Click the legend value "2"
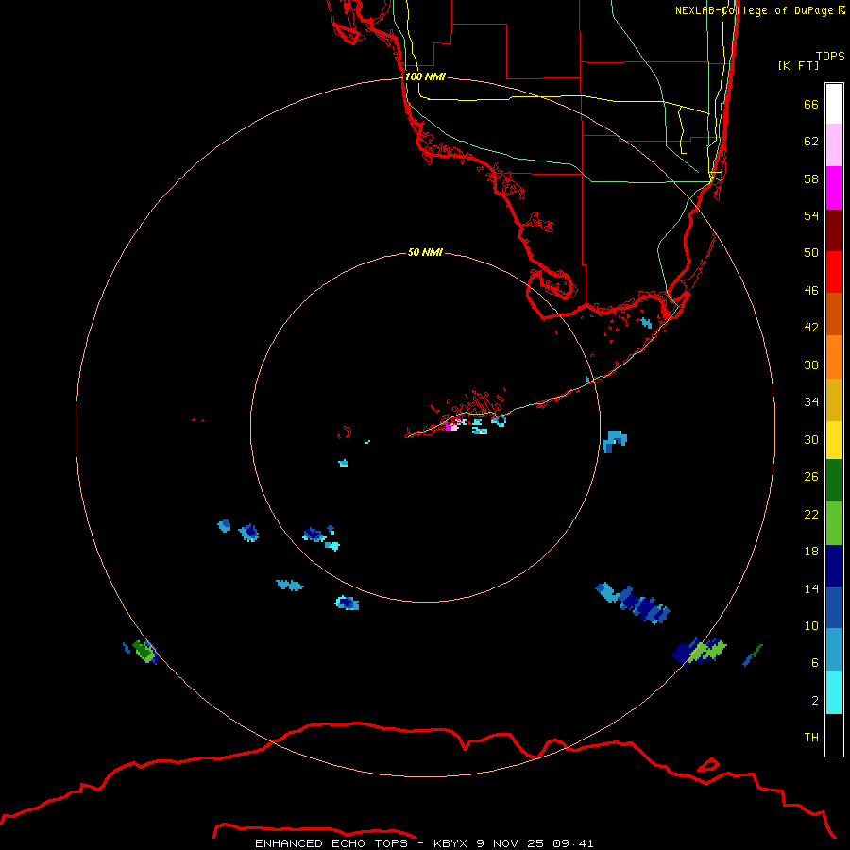This screenshot has width=850, height=850. (815, 700)
